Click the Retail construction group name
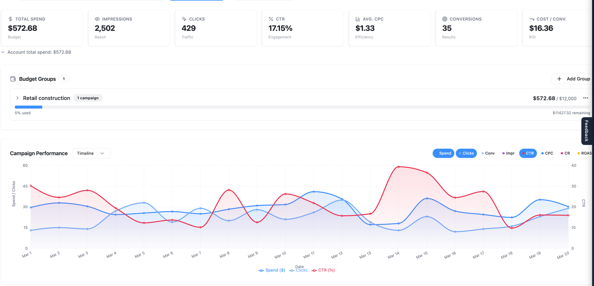The height and width of the screenshot is (286, 594). click(47, 98)
